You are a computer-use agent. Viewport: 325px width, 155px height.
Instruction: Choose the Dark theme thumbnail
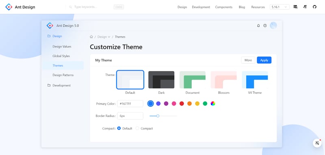click(161, 80)
